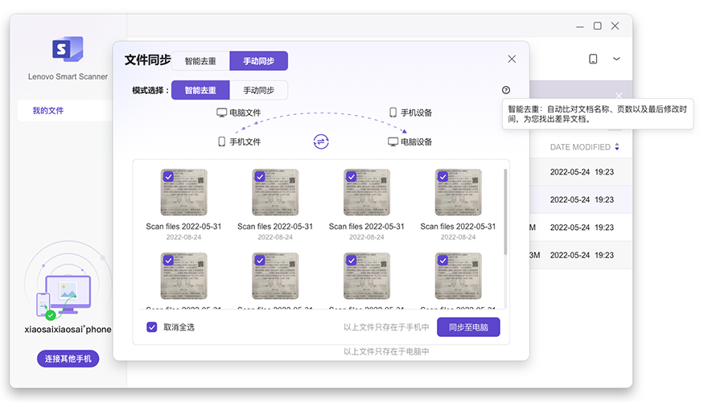Expand the header chevron dropdown

pos(617,59)
